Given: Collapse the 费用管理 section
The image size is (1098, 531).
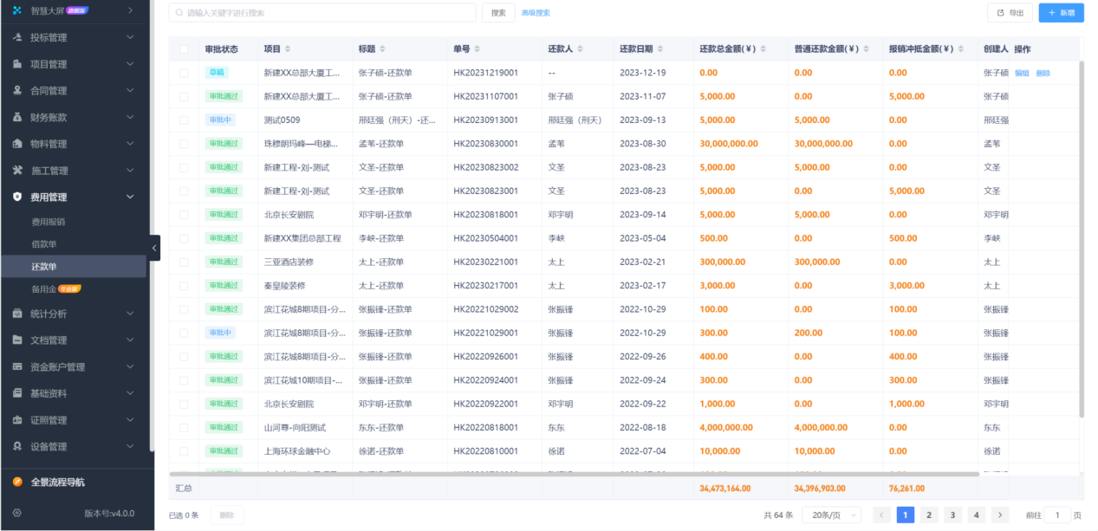Looking at the screenshot, I should tap(129, 197).
